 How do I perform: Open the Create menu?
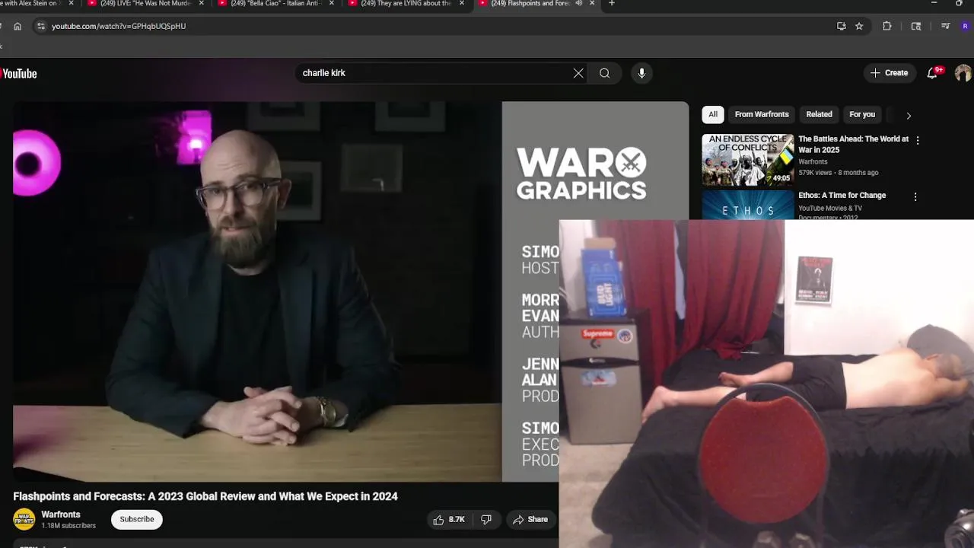click(890, 73)
